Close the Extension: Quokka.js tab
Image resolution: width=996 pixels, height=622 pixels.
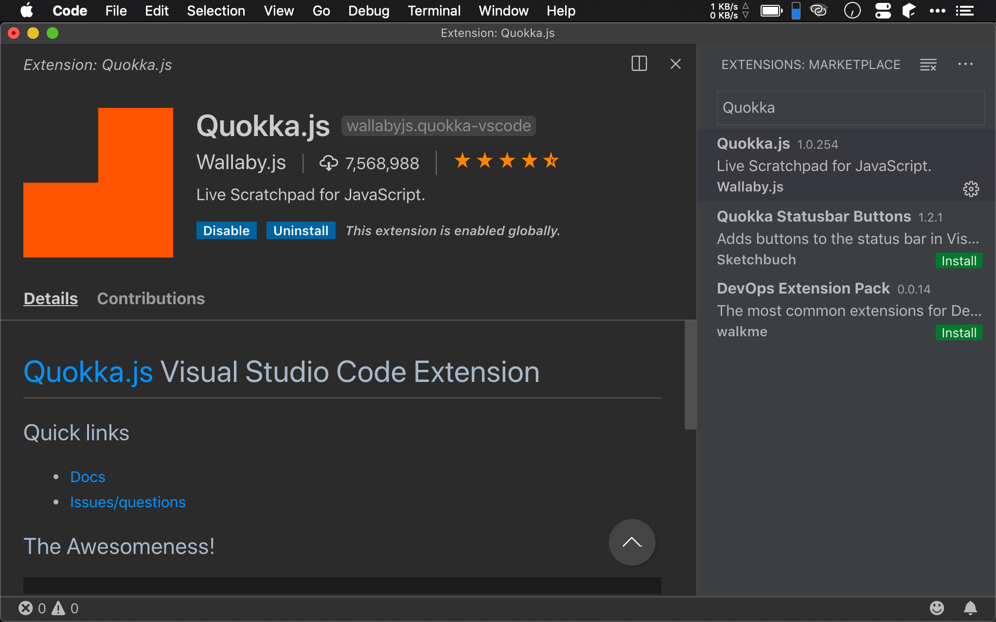[676, 64]
